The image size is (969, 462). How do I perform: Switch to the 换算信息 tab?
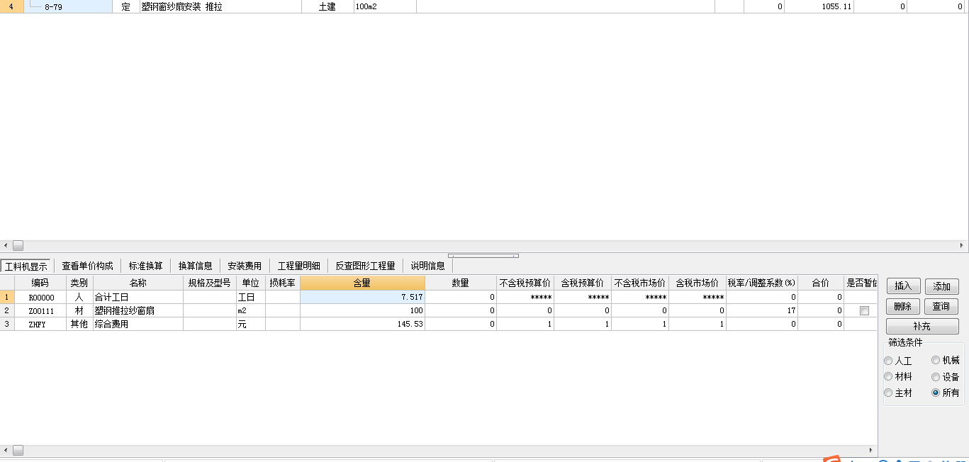pyautogui.click(x=195, y=266)
